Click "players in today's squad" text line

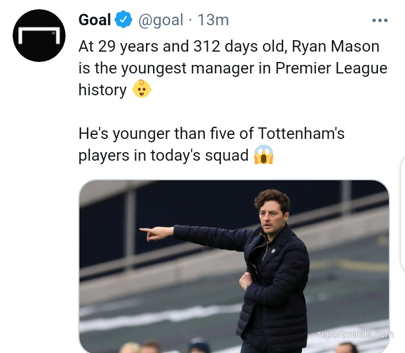163,155
